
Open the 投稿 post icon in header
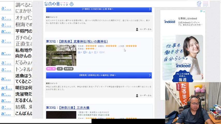tap(199, 4)
